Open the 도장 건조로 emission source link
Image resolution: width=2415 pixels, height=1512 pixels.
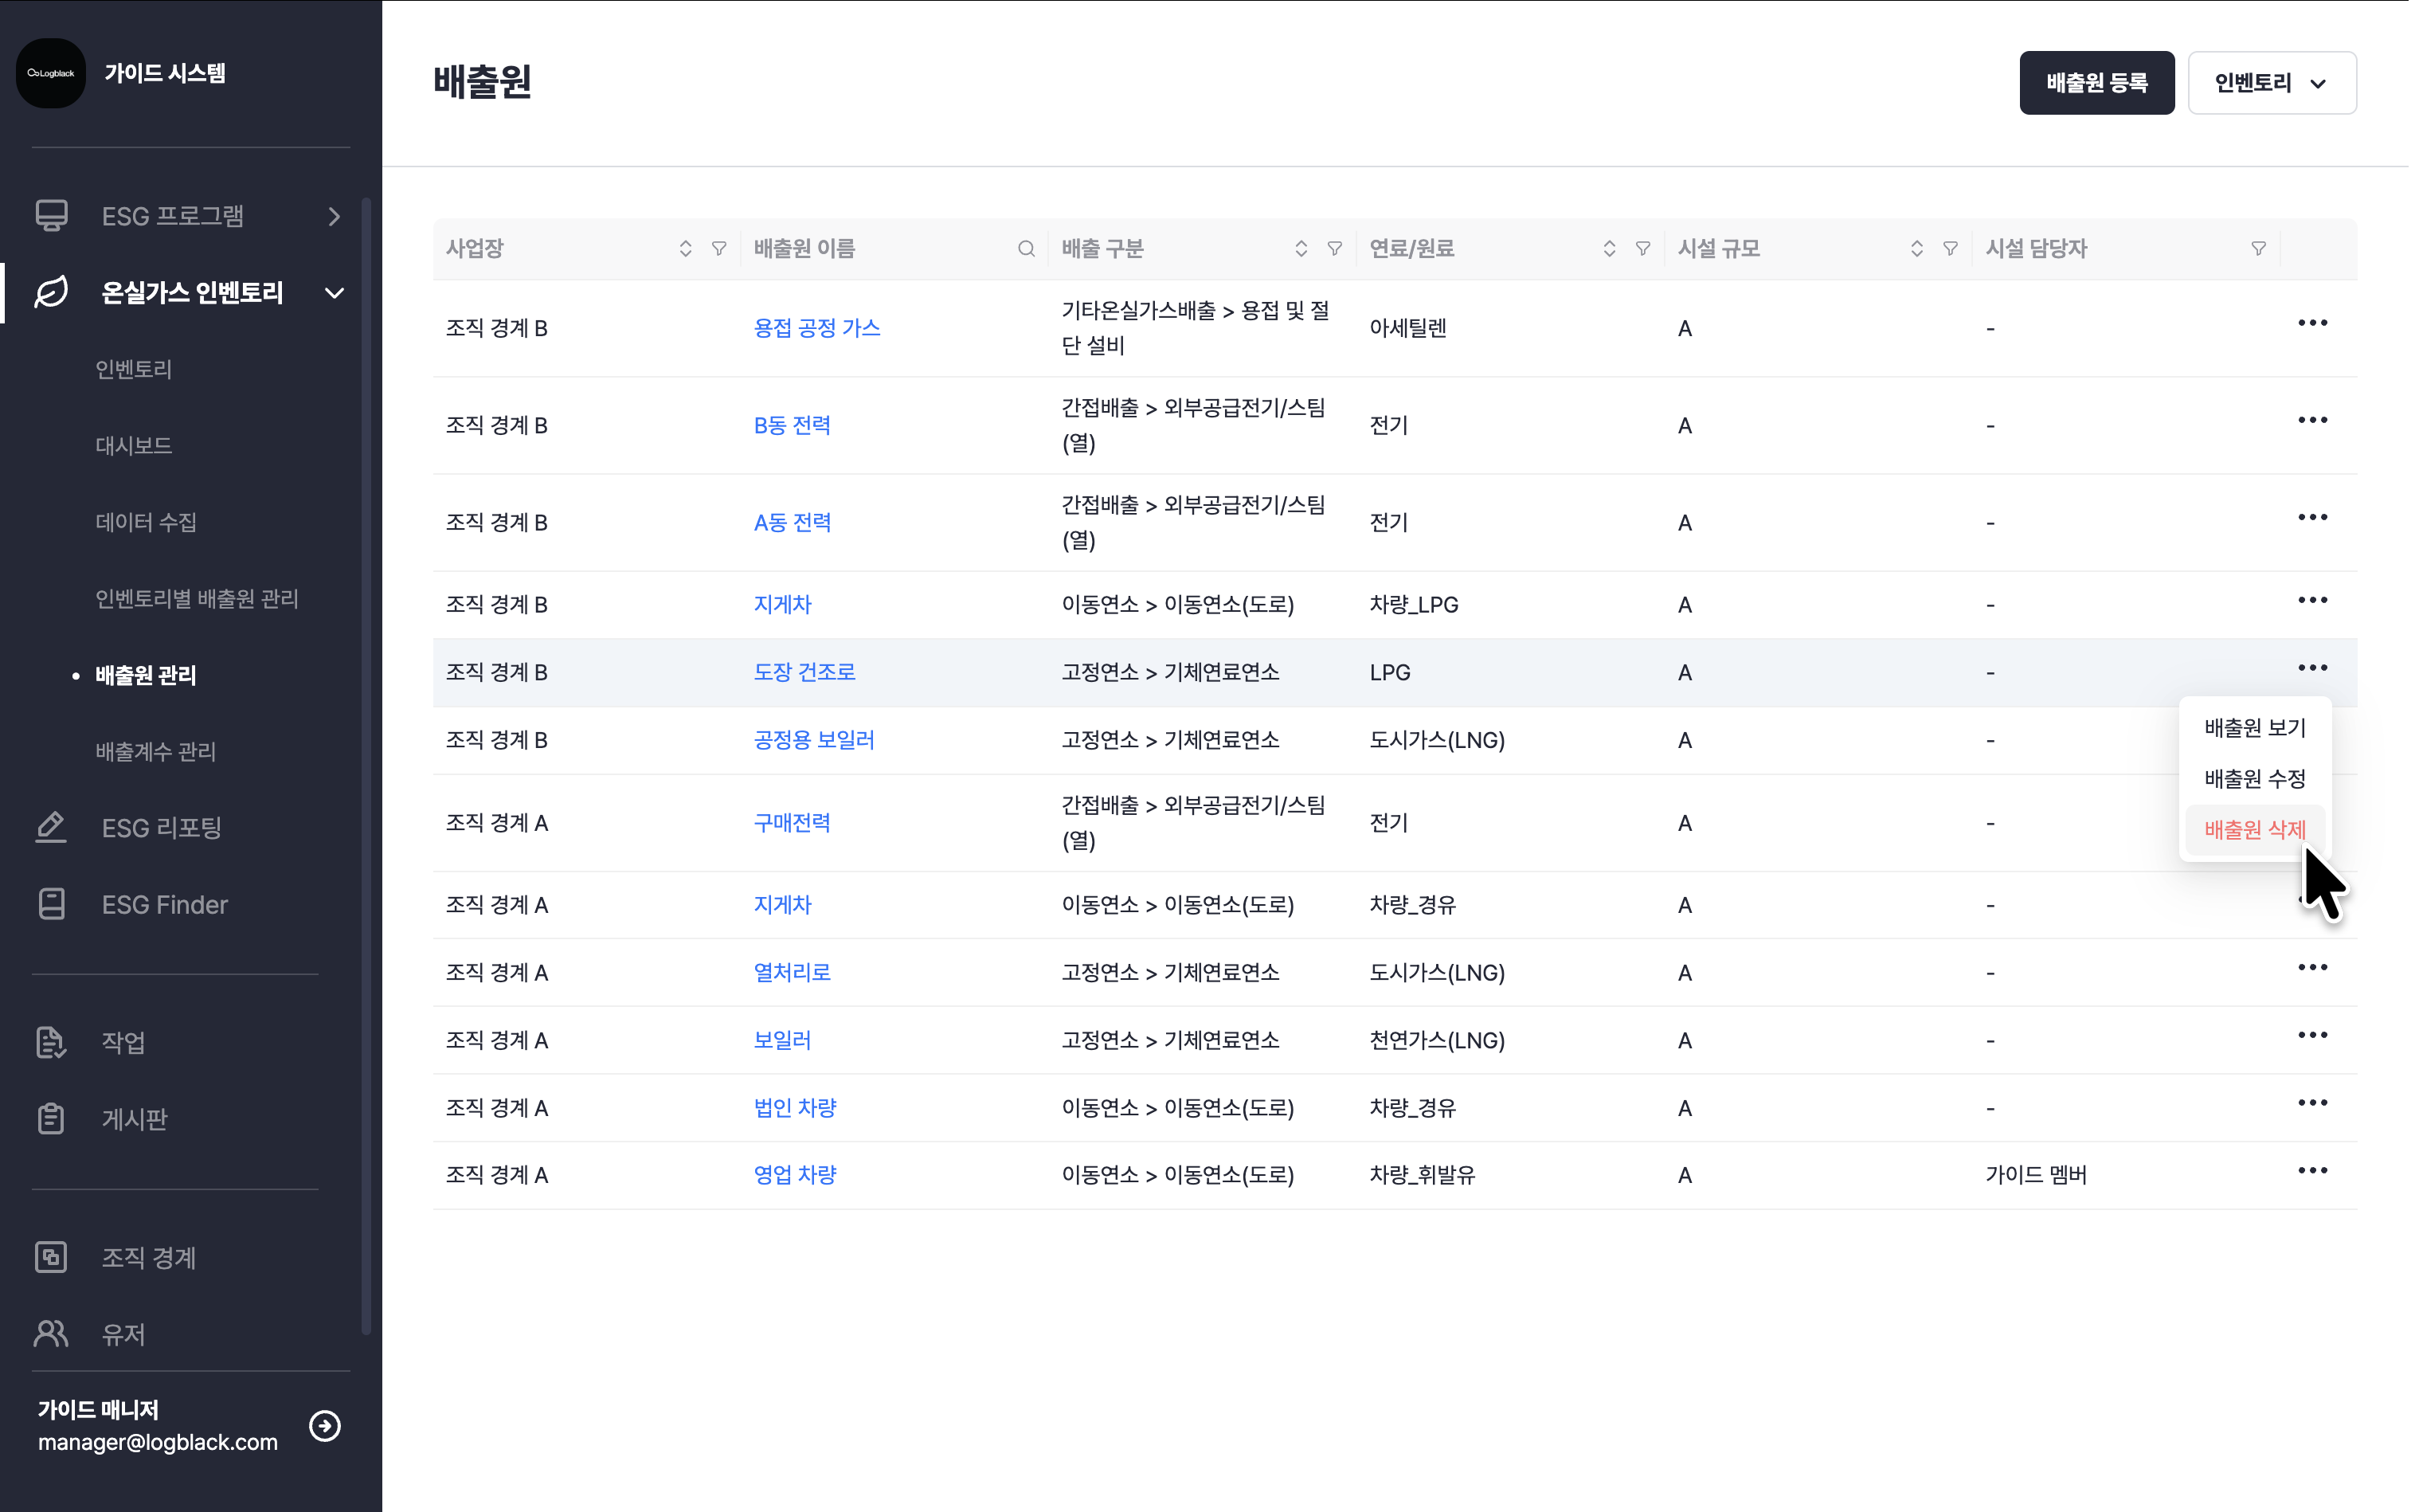tap(804, 672)
